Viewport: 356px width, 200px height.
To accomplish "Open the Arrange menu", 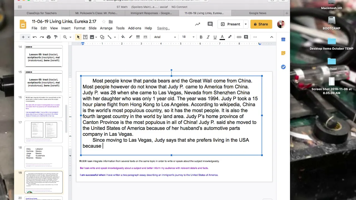I will [x=106, y=28].
